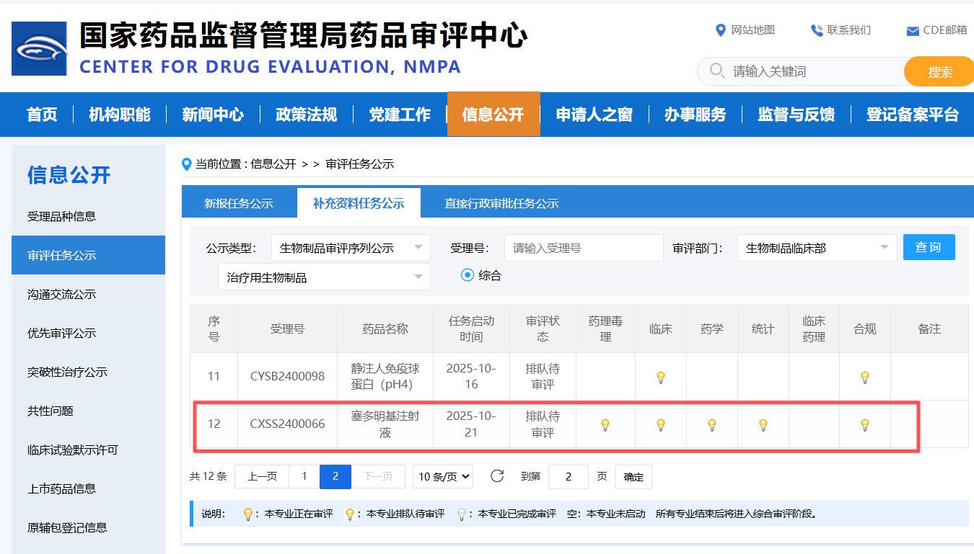Click the CDE mailbox envelope icon
The image size is (974, 554).
point(913,31)
